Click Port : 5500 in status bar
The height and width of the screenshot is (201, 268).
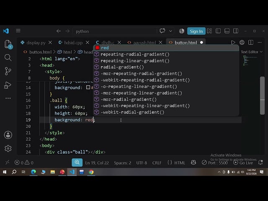[x=215, y=163]
